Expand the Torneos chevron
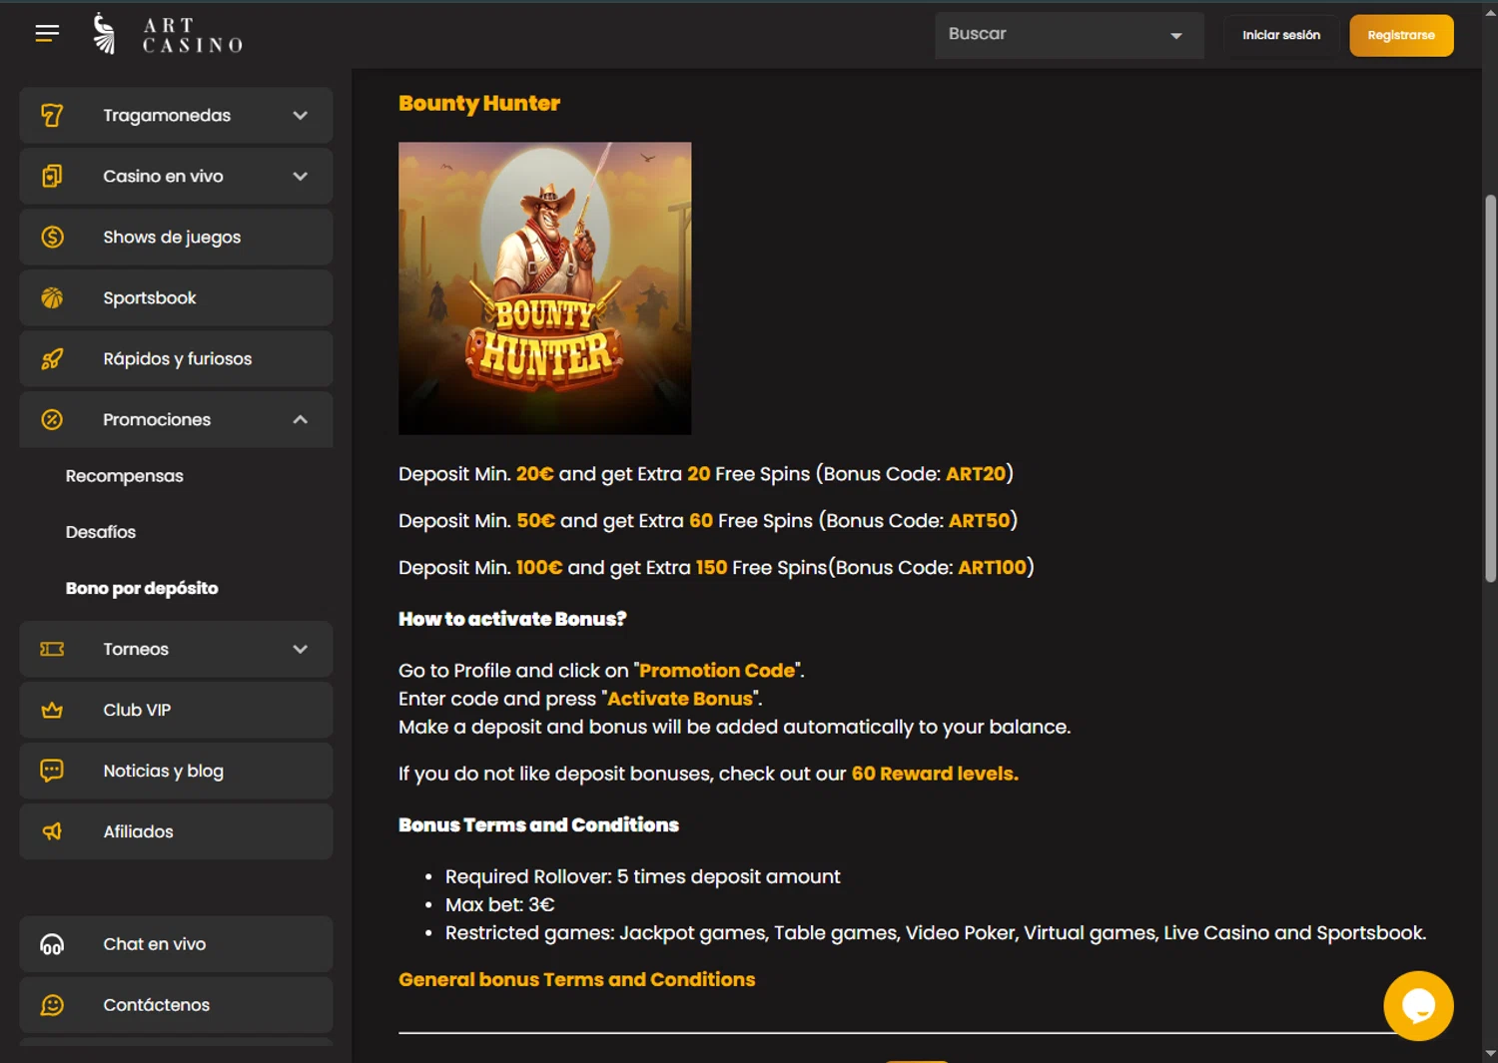1498x1063 pixels. pyautogui.click(x=300, y=650)
